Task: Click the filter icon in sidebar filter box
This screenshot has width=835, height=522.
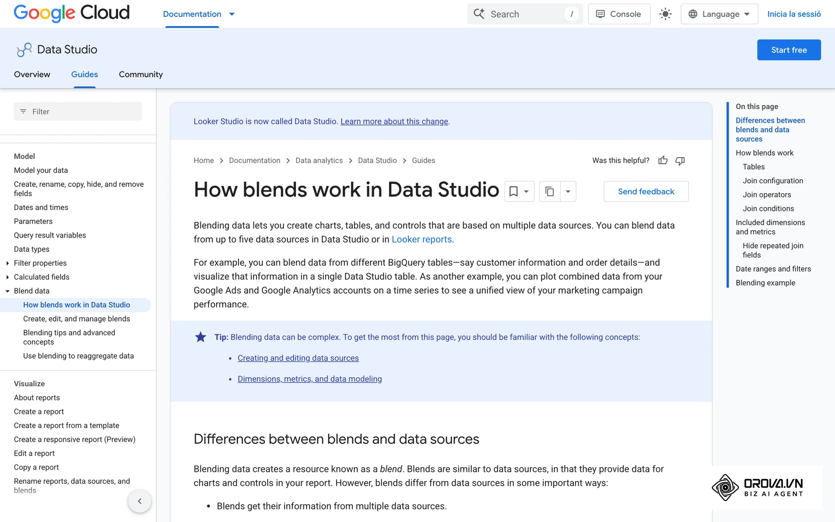Action: 23,112
